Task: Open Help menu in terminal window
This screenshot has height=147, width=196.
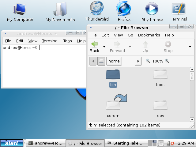Action: (81, 41)
